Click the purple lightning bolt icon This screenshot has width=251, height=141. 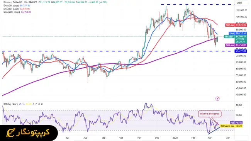click(217, 99)
